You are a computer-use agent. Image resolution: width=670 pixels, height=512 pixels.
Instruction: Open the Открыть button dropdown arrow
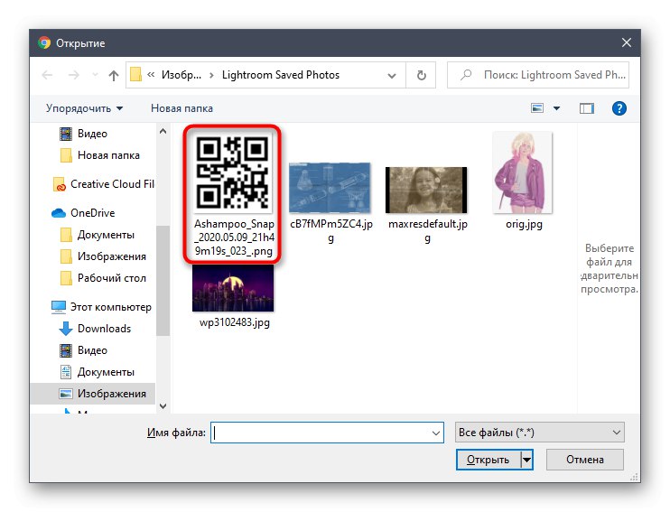526,460
